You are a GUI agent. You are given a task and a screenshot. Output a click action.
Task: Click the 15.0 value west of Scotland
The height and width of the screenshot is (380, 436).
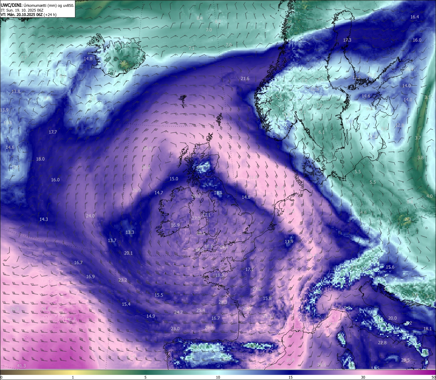(174, 179)
